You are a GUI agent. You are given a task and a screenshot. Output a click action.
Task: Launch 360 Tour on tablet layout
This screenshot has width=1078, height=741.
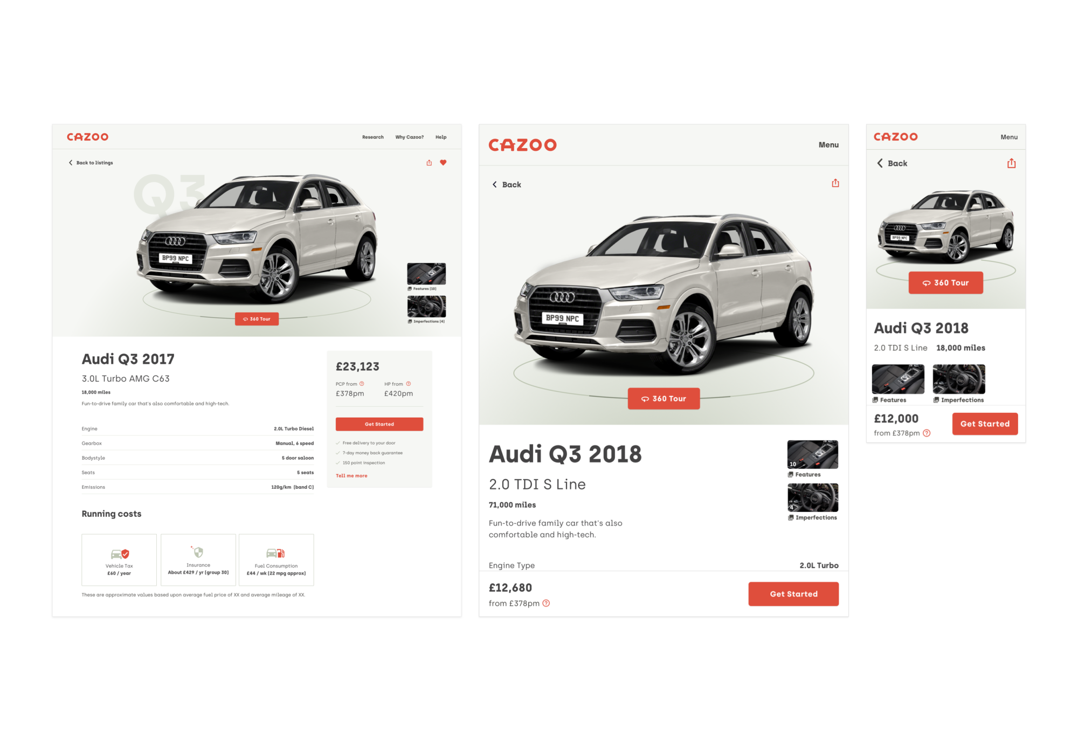tap(664, 399)
